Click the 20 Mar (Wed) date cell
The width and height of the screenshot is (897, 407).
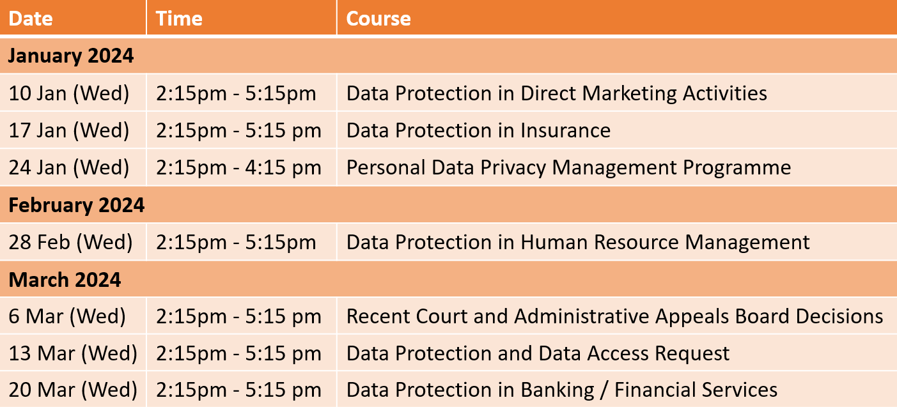point(73,390)
